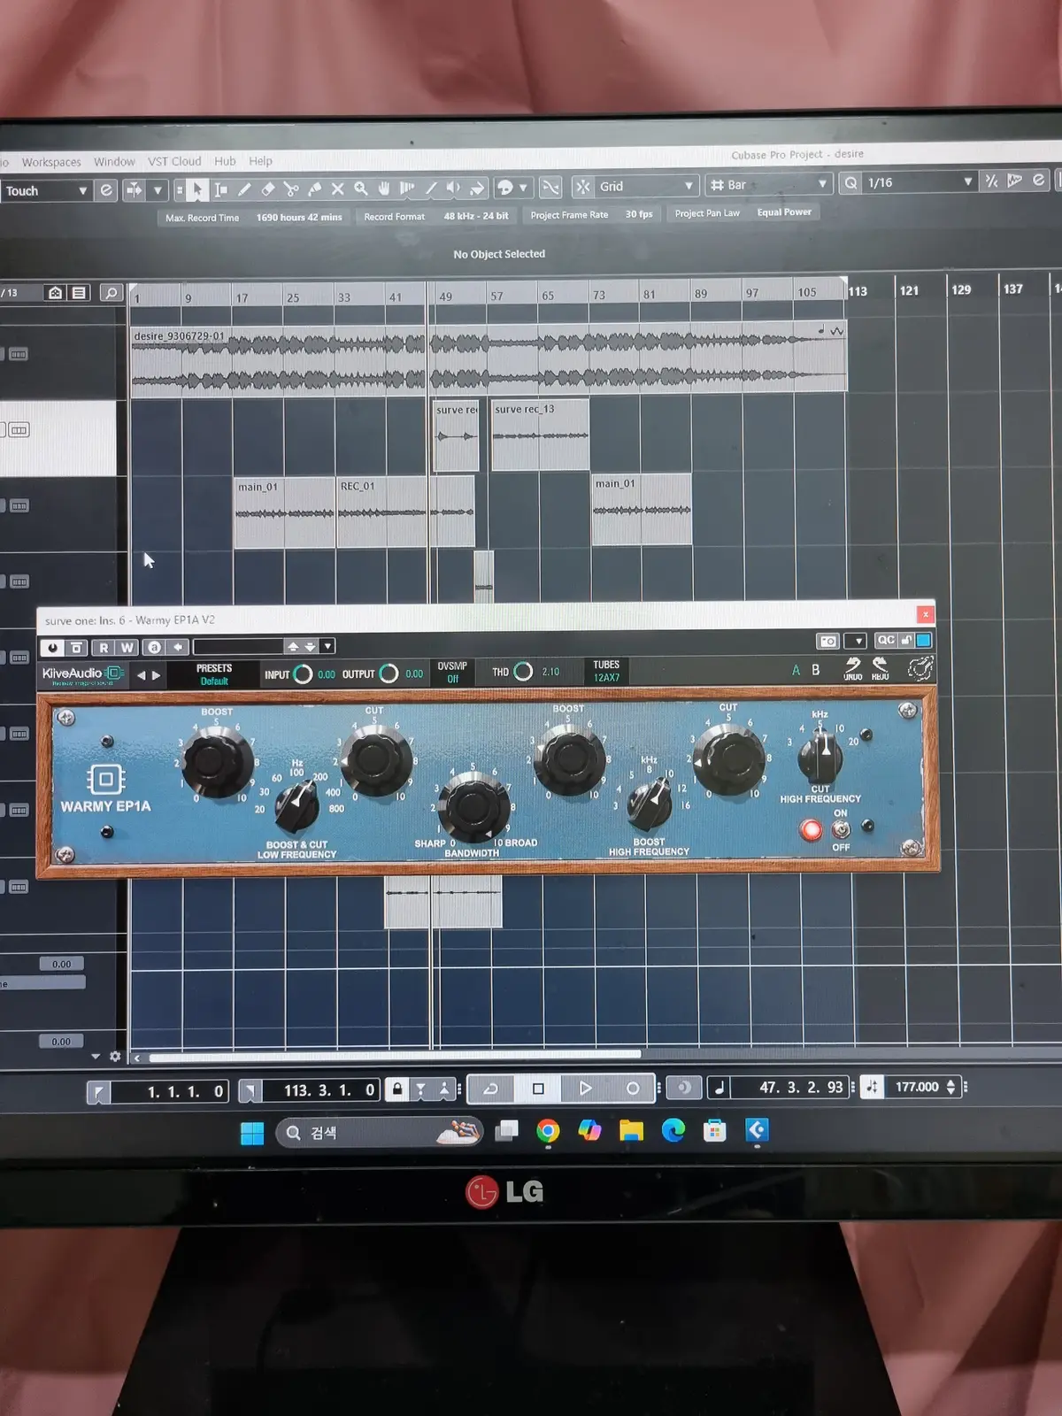1062x1416 pixels.
Task: Toggle Snap on or off
Action: pyautogui.click(x=583, y=187)
